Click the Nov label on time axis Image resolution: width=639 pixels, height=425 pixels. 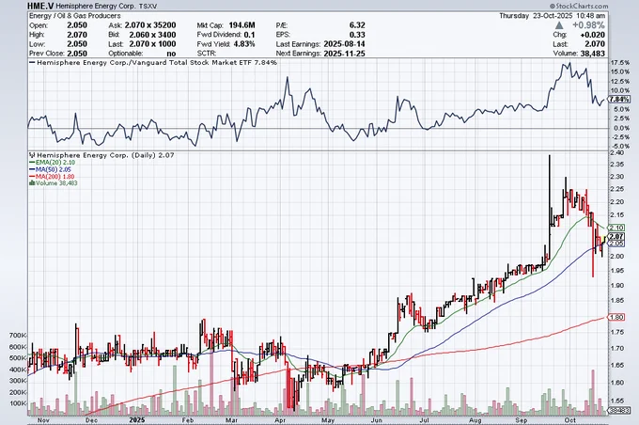(43, 420)
